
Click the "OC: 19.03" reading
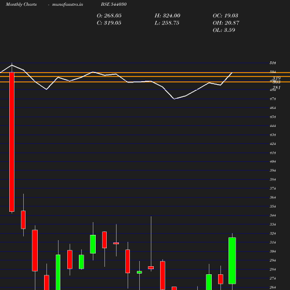click(226, 16)
